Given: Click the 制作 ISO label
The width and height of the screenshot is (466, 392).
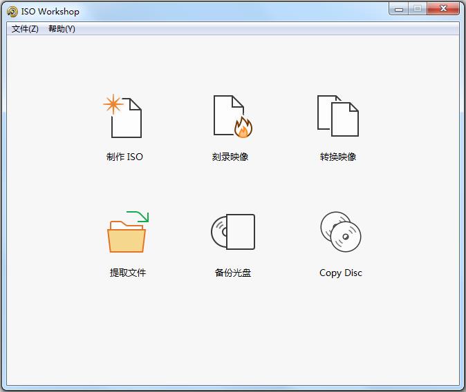Looking at the screenshot, I should [124, 157].
